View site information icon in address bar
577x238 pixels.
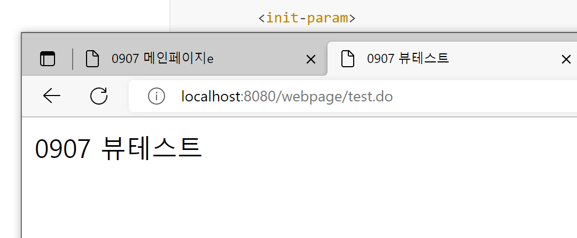click(x=157, y=96)
